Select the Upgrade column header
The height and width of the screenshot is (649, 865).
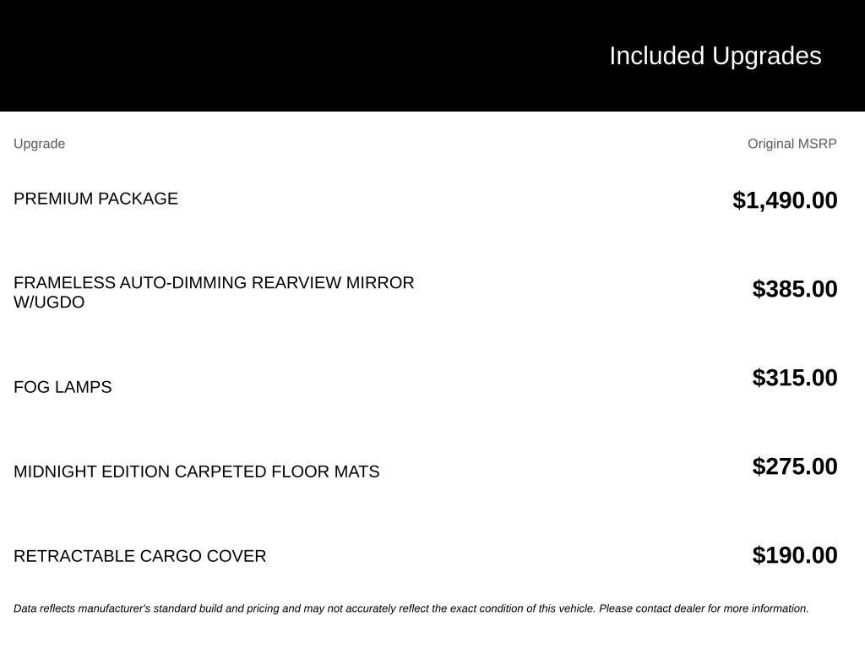(x=39, y=144)
